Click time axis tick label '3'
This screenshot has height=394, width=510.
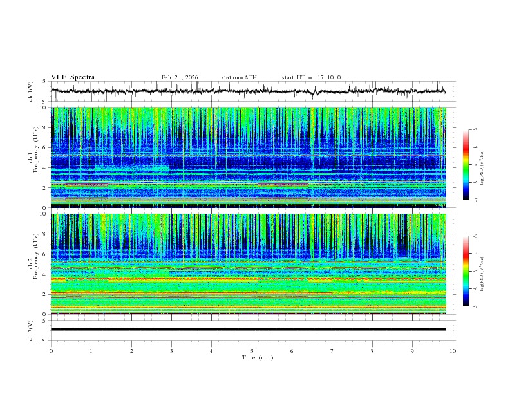click(x=171, y=351)
